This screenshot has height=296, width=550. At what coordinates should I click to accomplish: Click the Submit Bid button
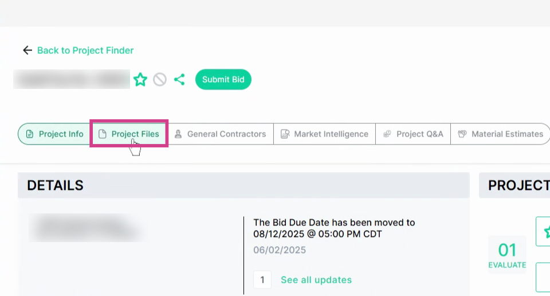tap(223, 79)
